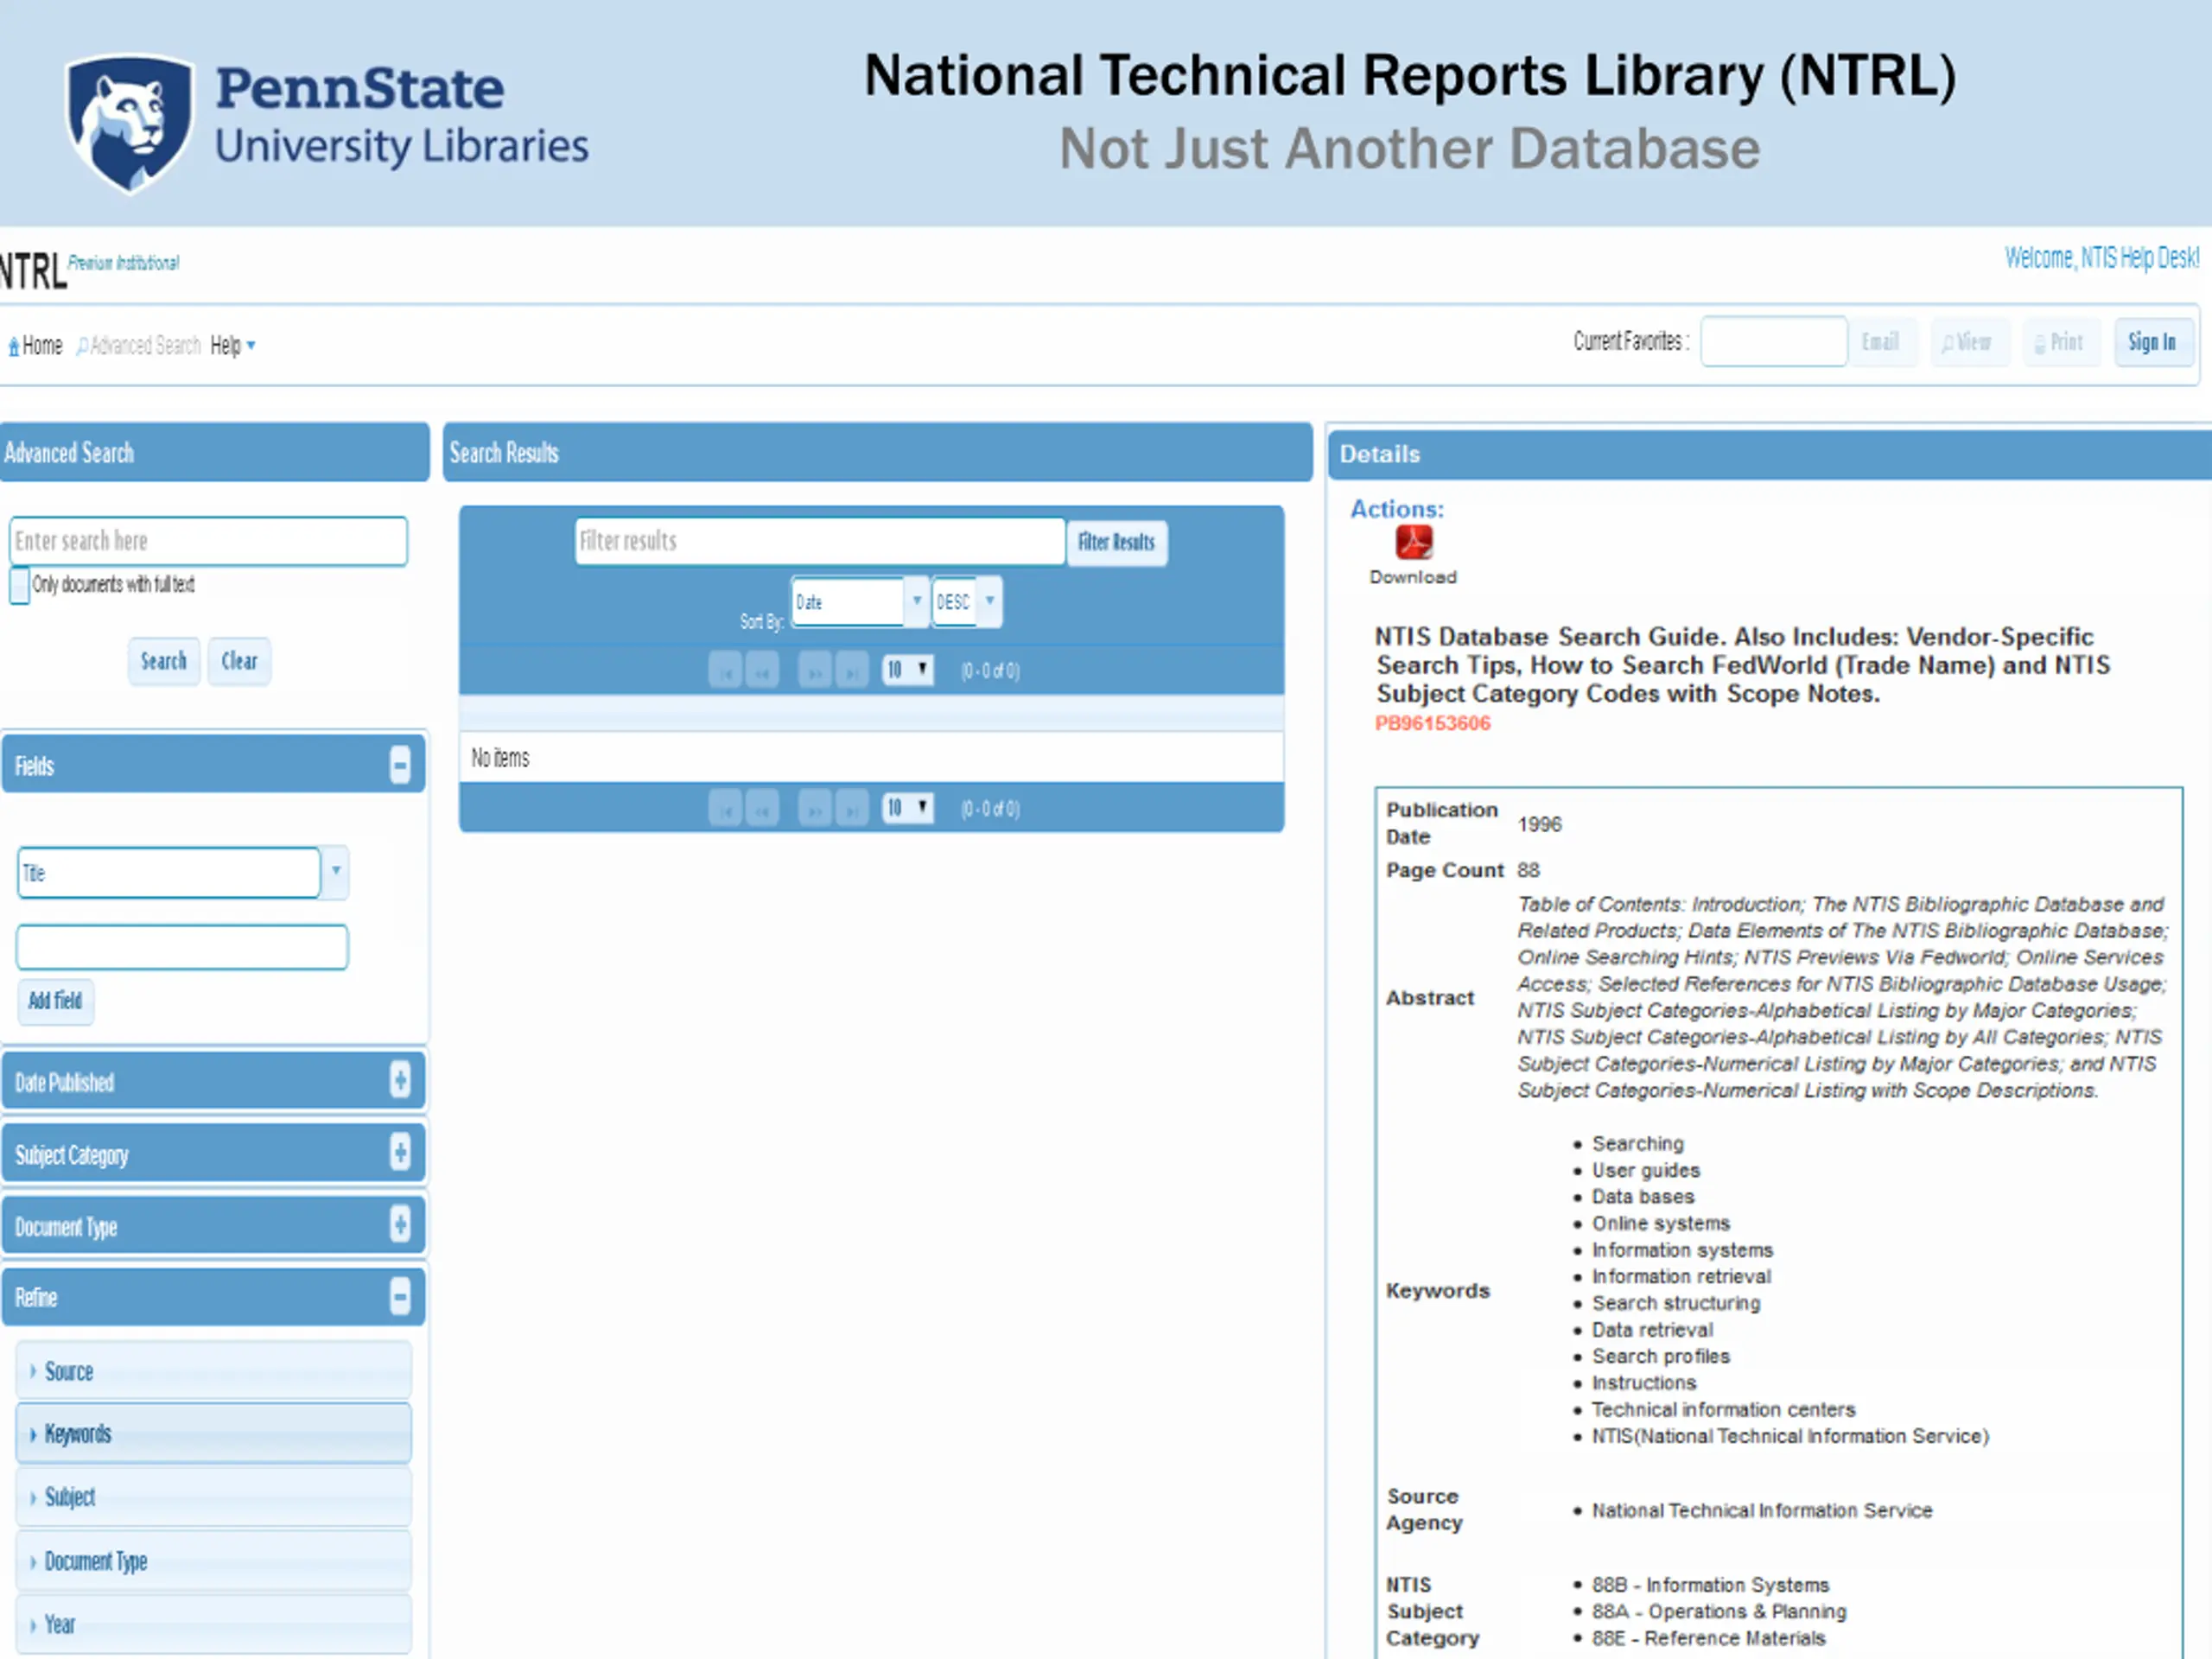The image size is (2212, 1659).
Task: Click the 'Welcome, NTIS Help Desk!' link
Action: point(2102,258)
